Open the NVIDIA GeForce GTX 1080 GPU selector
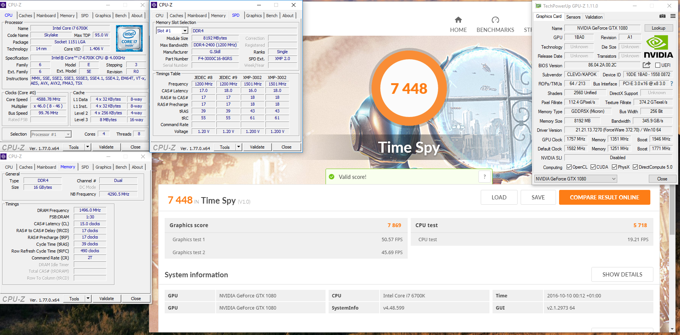The height and width of the screenshot is (335, 680). (575, 179)
